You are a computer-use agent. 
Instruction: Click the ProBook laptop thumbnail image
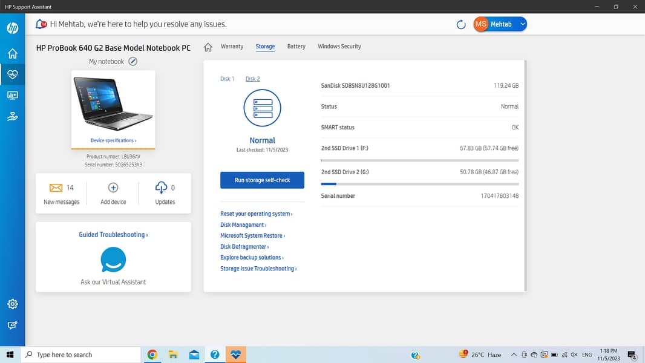pyautogui.click(x=113, y=103)
